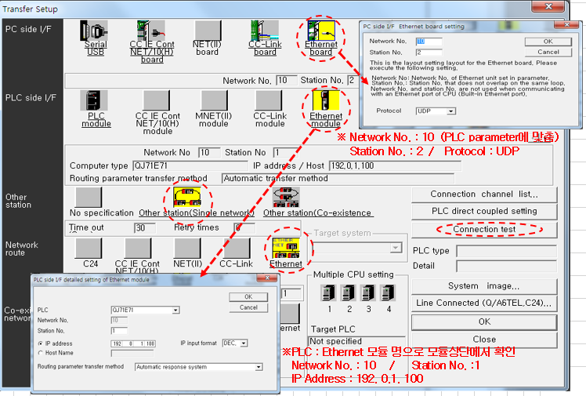Click the PLC type field

pos(506,251)
